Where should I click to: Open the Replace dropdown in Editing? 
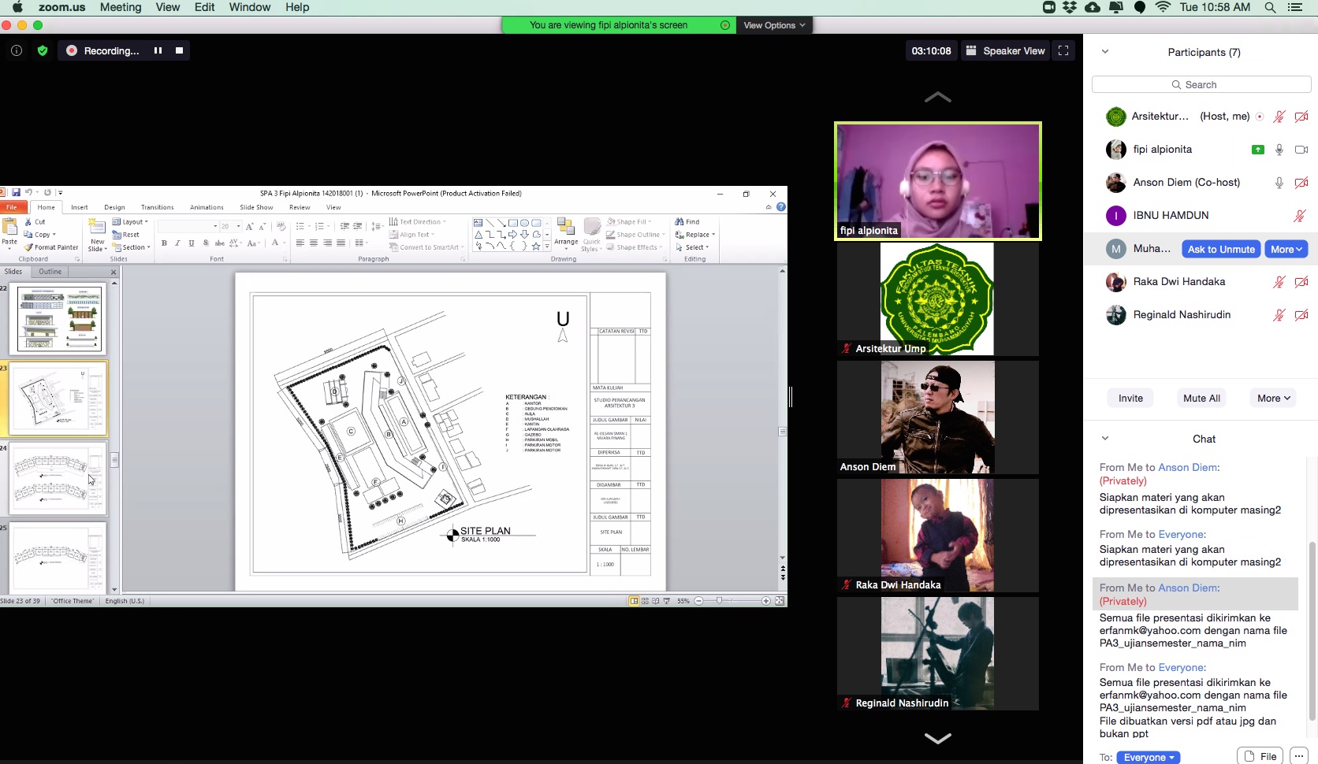[x=695, y=235]
